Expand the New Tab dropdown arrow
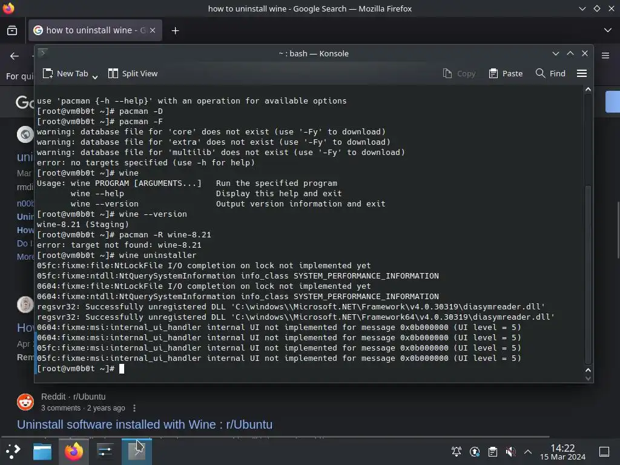 click(x=95, y=77)
